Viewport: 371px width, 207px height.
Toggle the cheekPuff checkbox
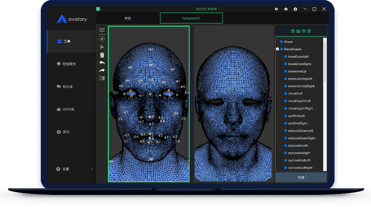[x=286, y=94]
